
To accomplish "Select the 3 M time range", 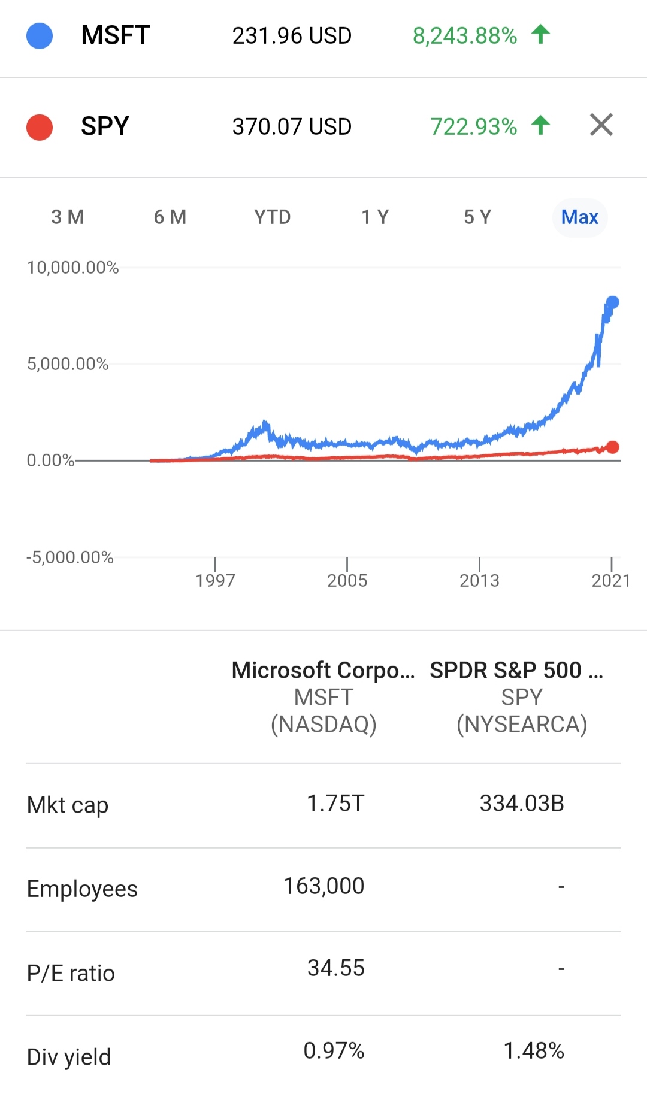I will pyautogui.click(x=68, y=217).
